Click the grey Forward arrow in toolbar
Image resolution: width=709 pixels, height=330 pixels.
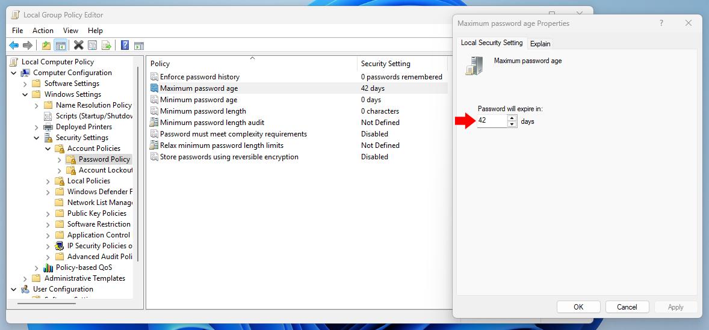click(28, 45)
